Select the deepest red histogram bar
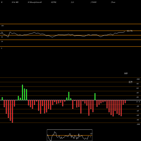The height and width of the screenshot is (141, 141). pos(12,111)
